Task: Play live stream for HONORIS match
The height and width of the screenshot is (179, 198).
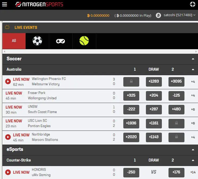Action: 8,172
